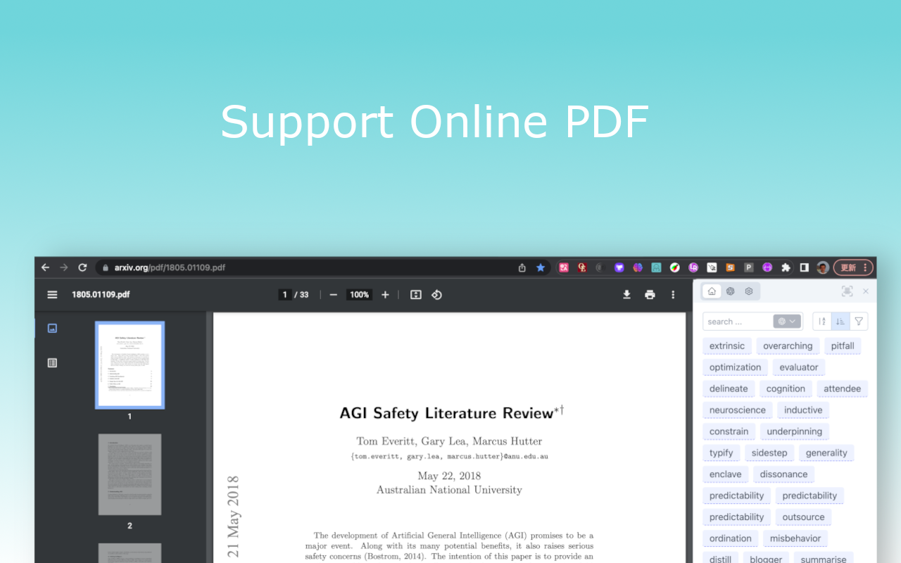This screenshot has width=901, height=563.
Task: Download the PDF file
Action: [x=626, y=295]
